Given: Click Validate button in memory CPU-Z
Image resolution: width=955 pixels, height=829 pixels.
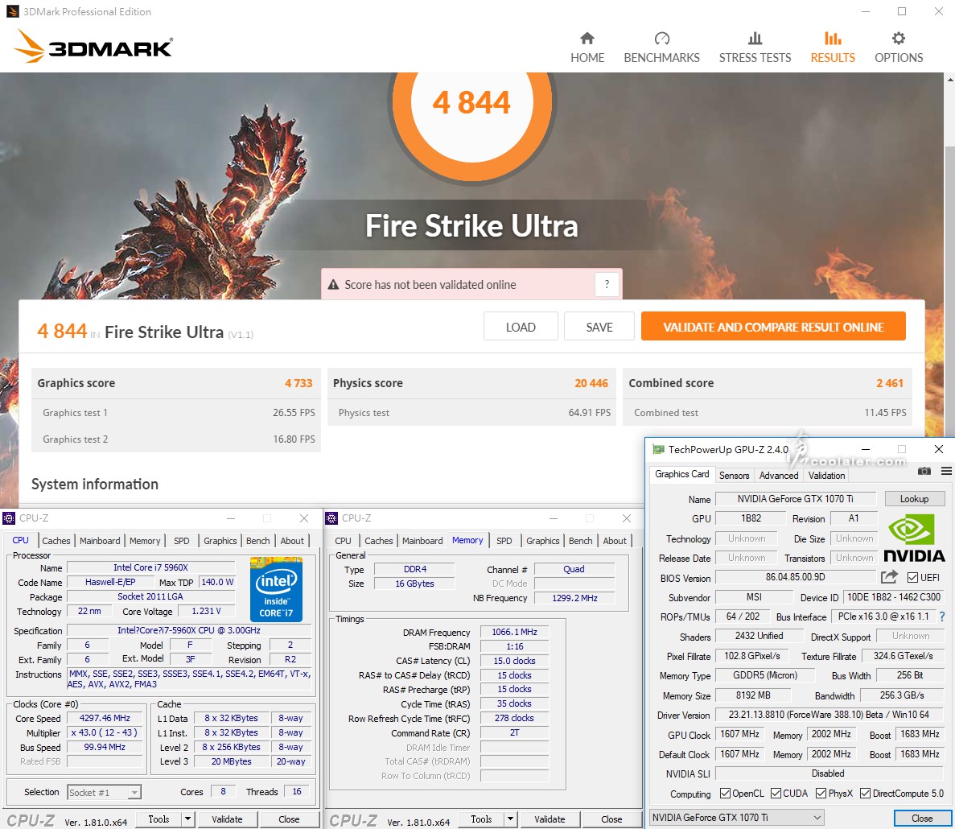Looking at the screenshot, I should (550, 819).
